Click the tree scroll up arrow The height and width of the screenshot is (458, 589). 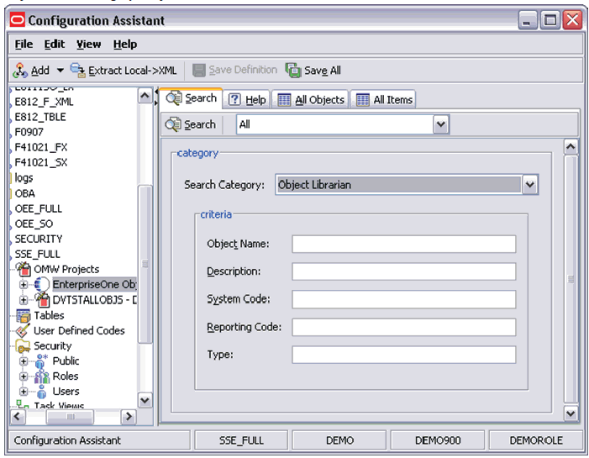(145, 96)
